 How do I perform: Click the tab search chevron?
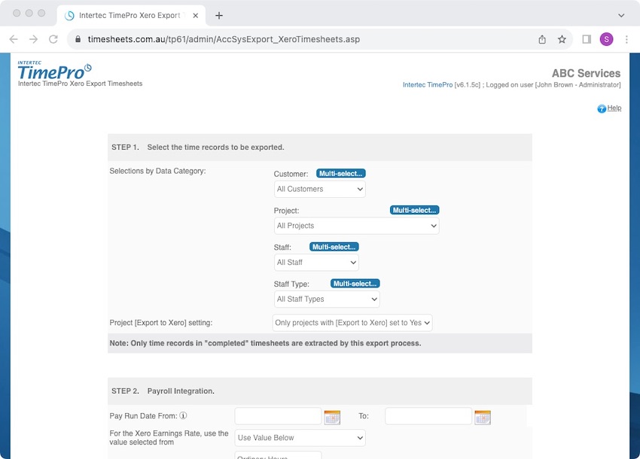621,16
